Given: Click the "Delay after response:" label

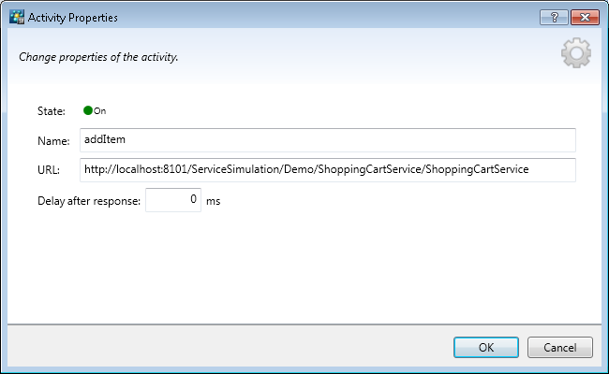Looking at the screenshot, I should [89, 201].
